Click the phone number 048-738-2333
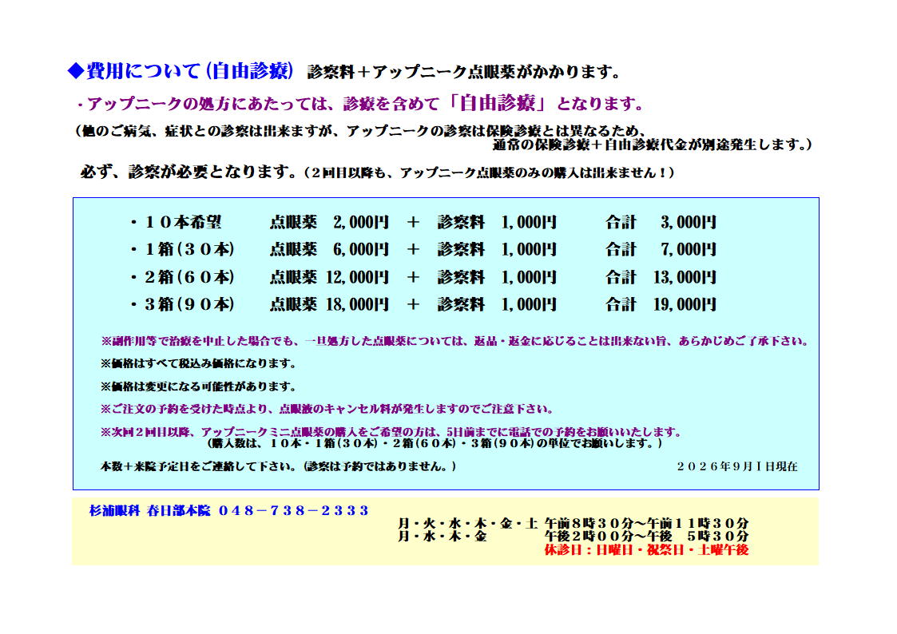Image resolution: width=897 pixels, height=634 pixels. point(294,510)
